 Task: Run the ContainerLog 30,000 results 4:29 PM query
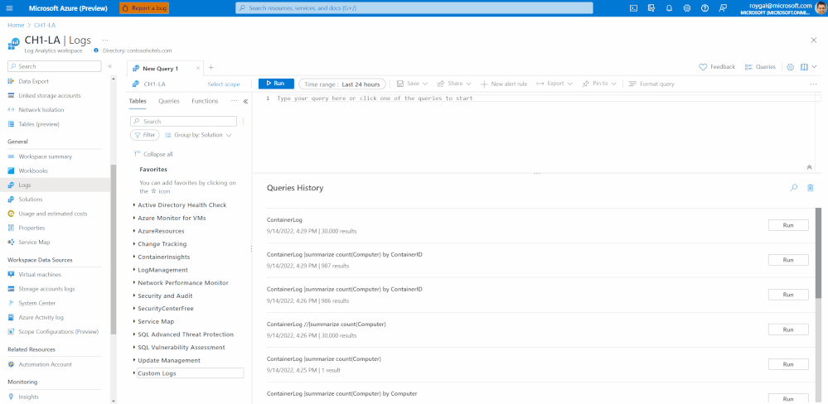point(788,225)
